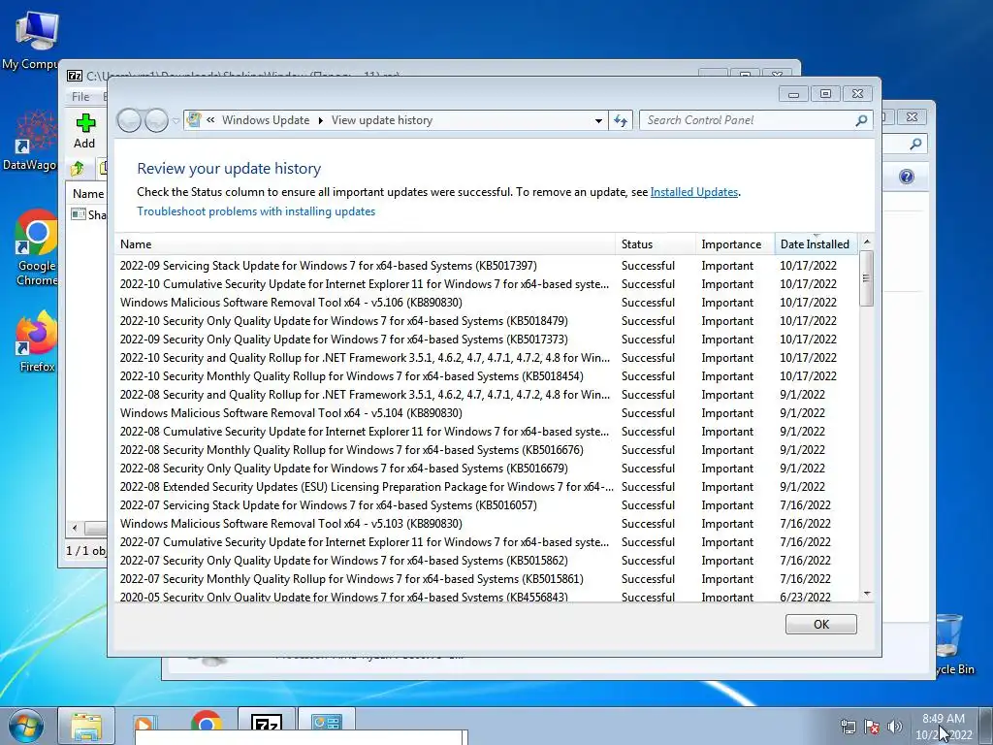This screenshot has width=993, height=745.
Task: Open the Installed Updates link
Action: (694, 192)
